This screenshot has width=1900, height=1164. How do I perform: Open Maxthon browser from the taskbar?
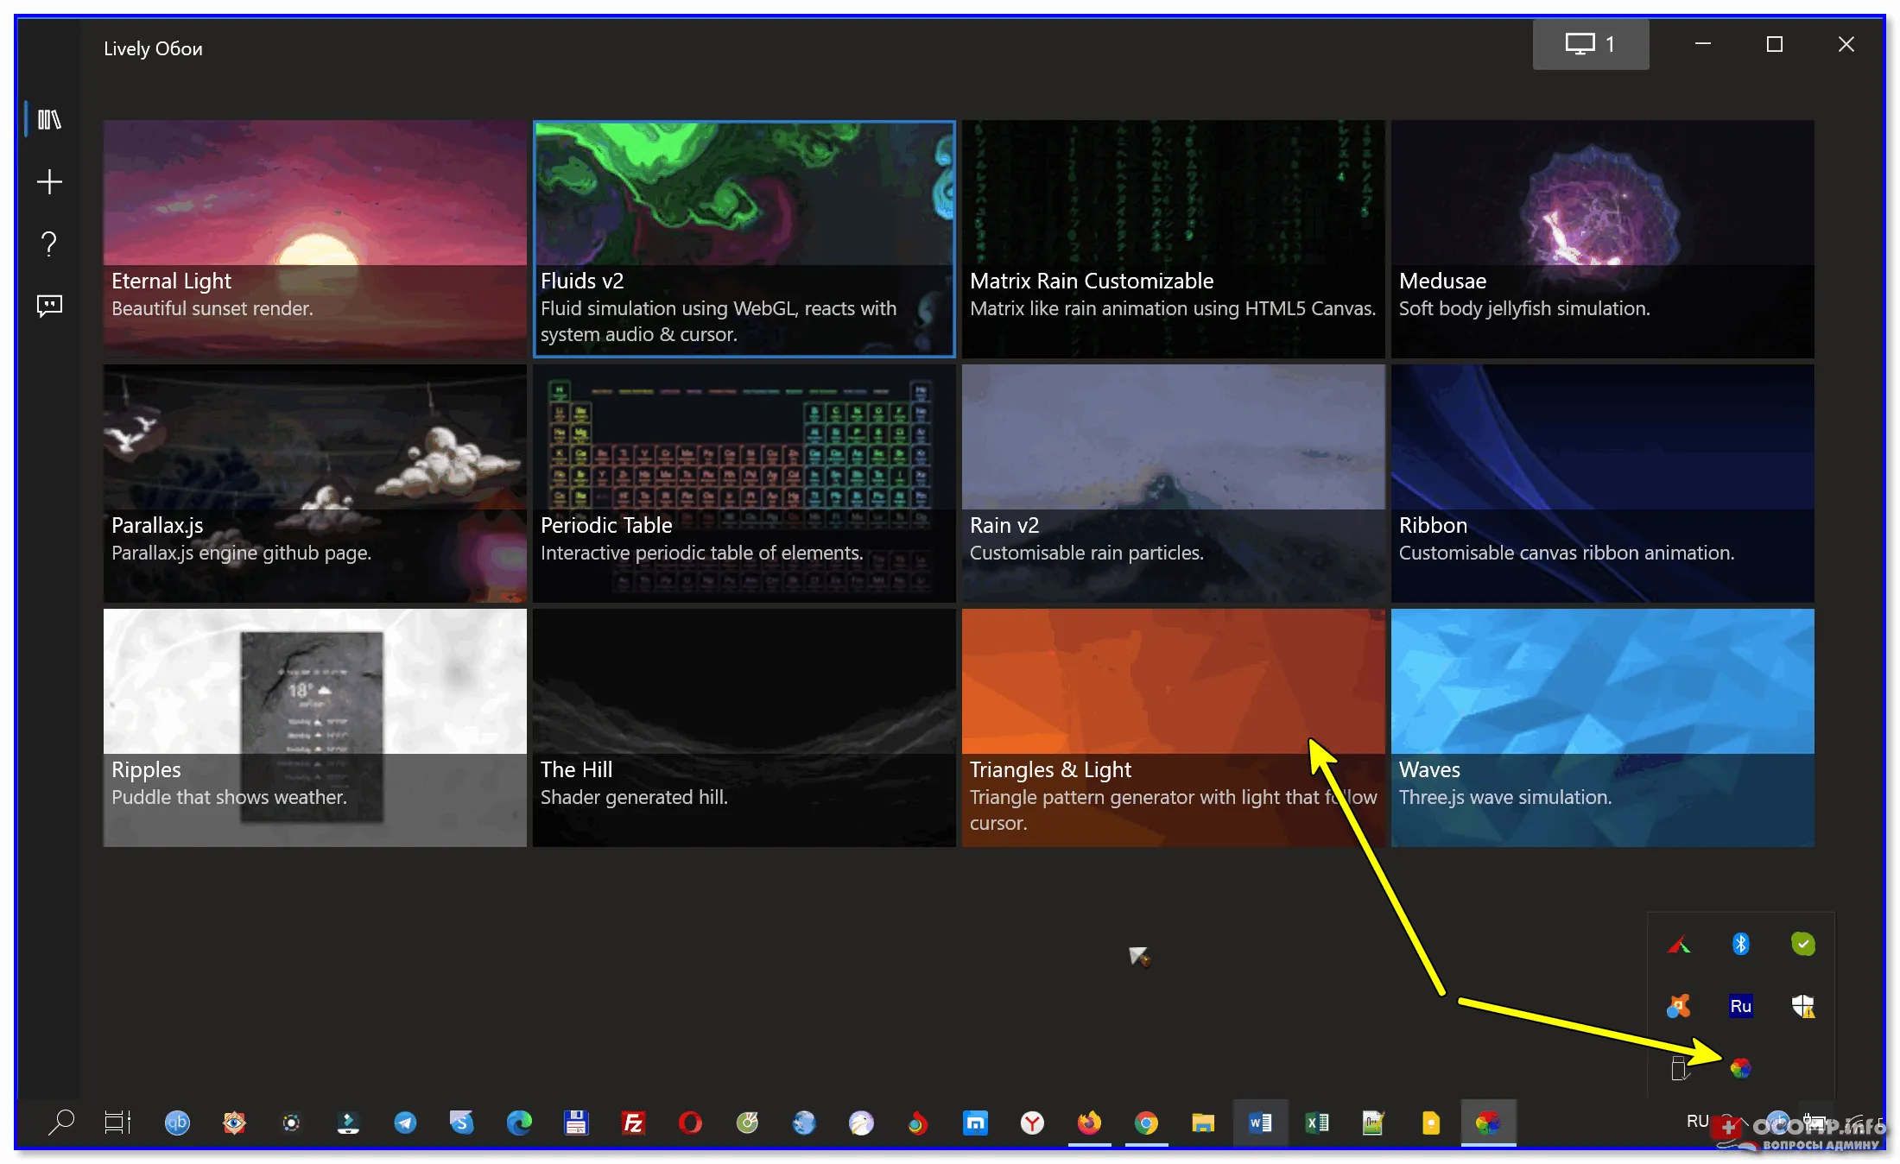click(975, 1123)
